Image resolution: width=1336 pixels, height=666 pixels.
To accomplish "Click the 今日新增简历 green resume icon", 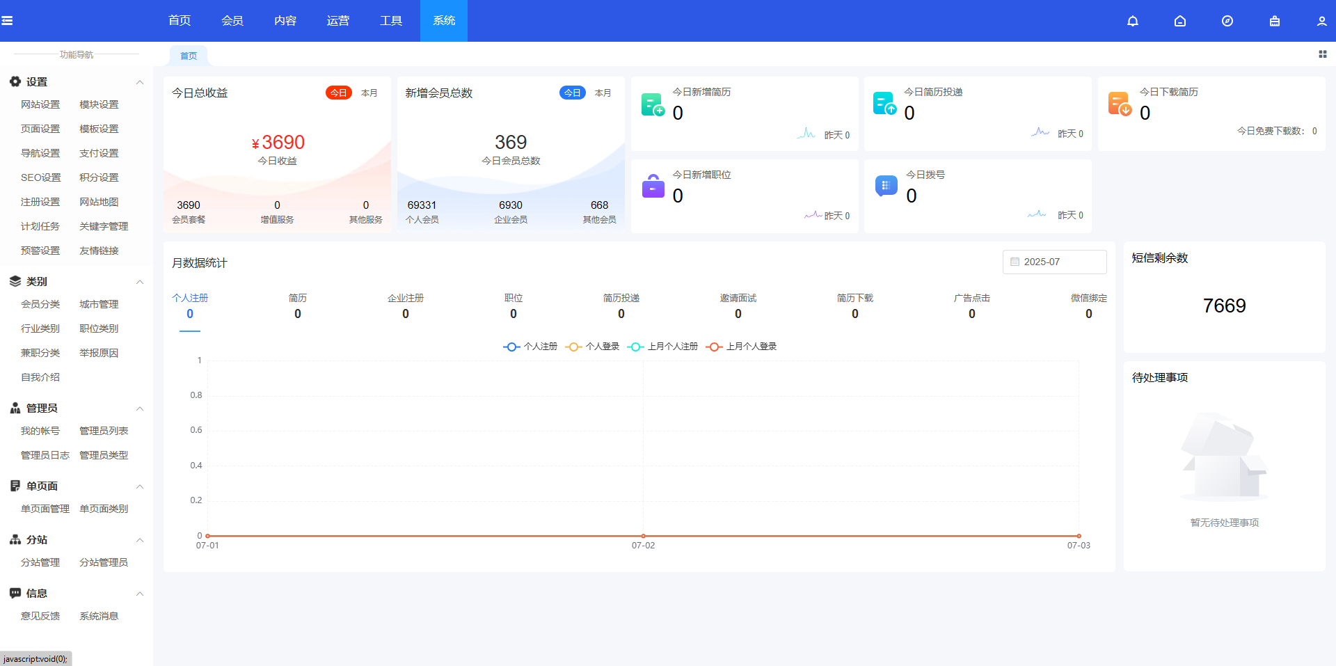I will tap(653, 104).
